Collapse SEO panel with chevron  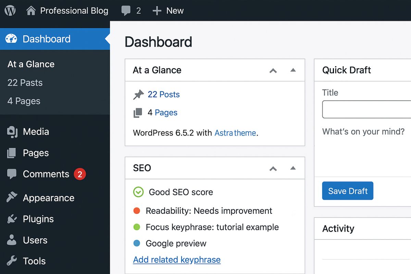(x=273, y=169)
